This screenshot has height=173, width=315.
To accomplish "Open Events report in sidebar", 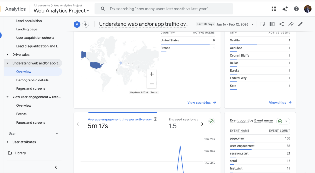I will pos(22,114).
